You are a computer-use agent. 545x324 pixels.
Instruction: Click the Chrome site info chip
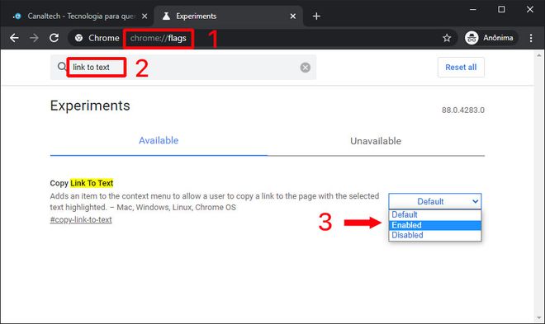click(x=97, y=38)
